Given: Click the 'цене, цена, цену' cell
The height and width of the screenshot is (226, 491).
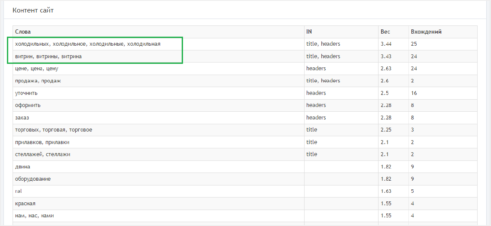Looking at the screenshot, I should [x=158, y=69].
